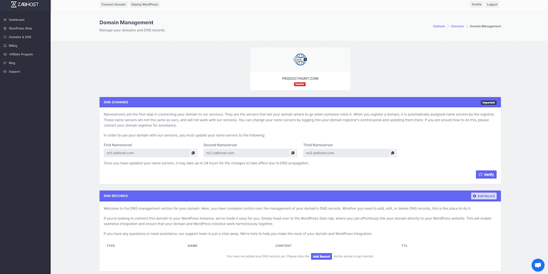Click Add Record in DNS Records header
548x274 pixels.
pos(484,196)
